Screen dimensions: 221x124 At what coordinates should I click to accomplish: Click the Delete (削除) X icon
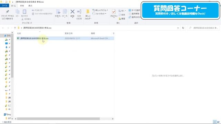tap(73, 11)
